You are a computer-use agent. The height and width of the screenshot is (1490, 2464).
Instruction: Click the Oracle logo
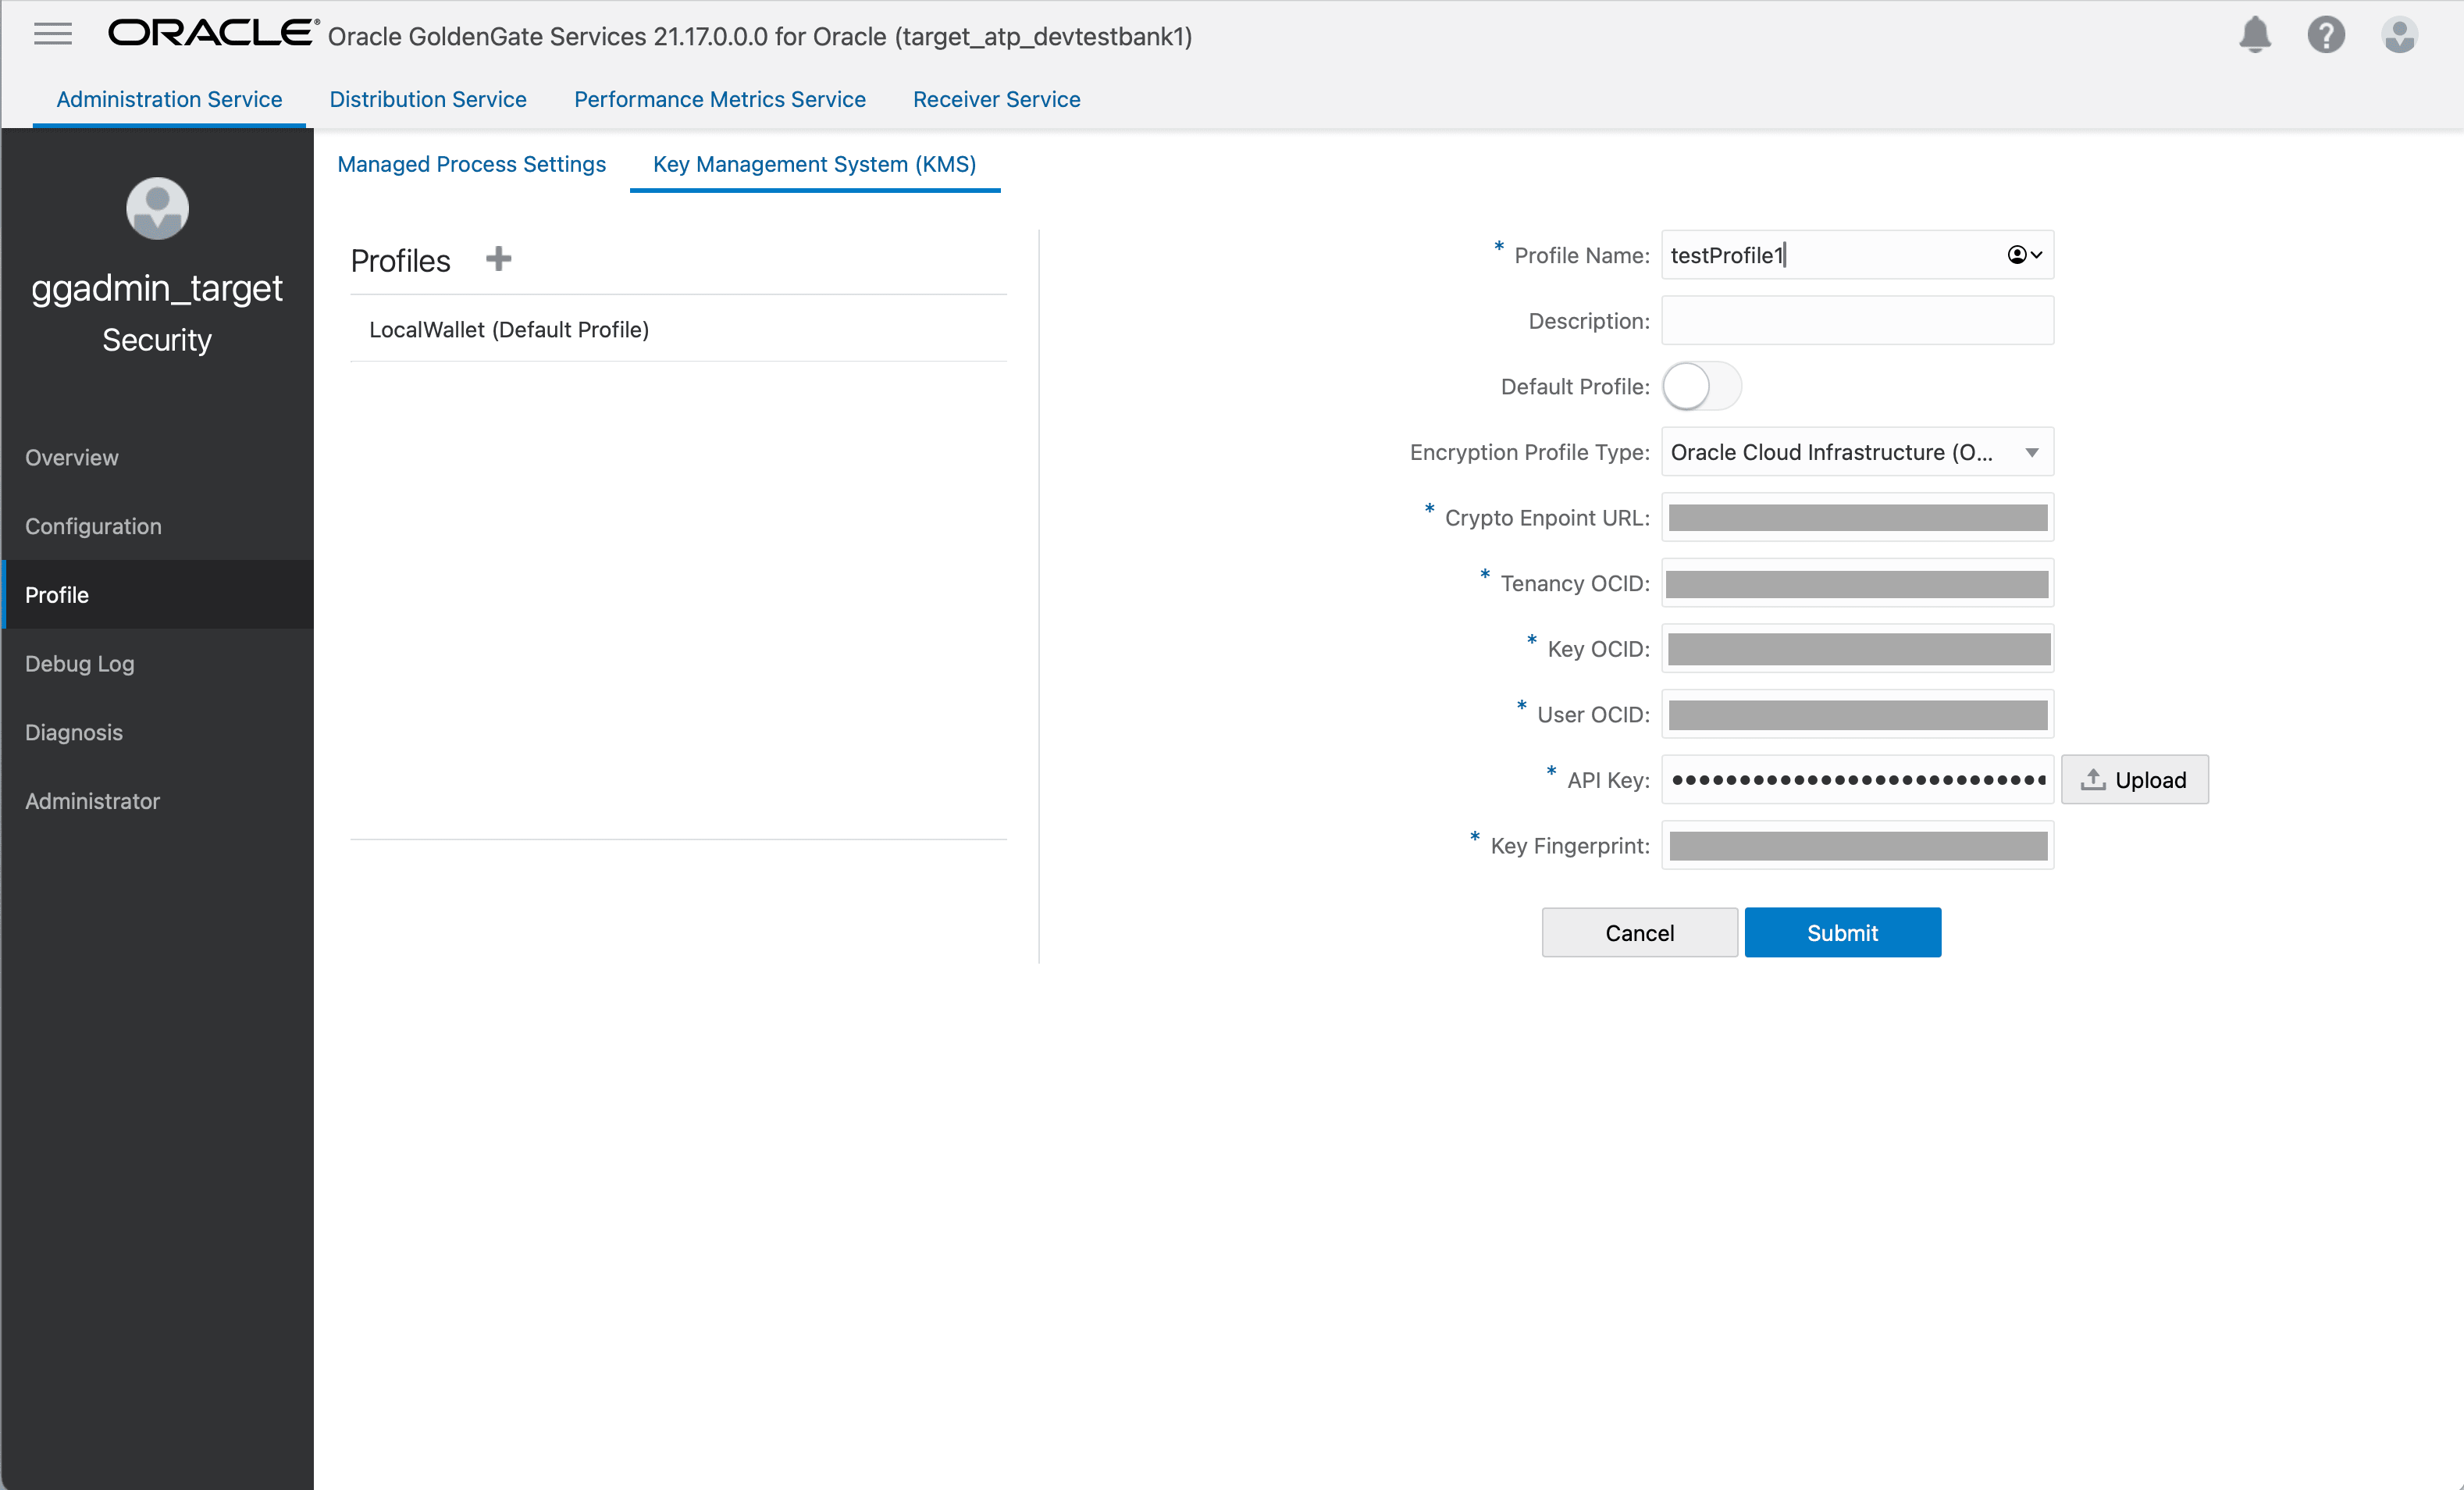pyautogui.click(x=212, y=34)
